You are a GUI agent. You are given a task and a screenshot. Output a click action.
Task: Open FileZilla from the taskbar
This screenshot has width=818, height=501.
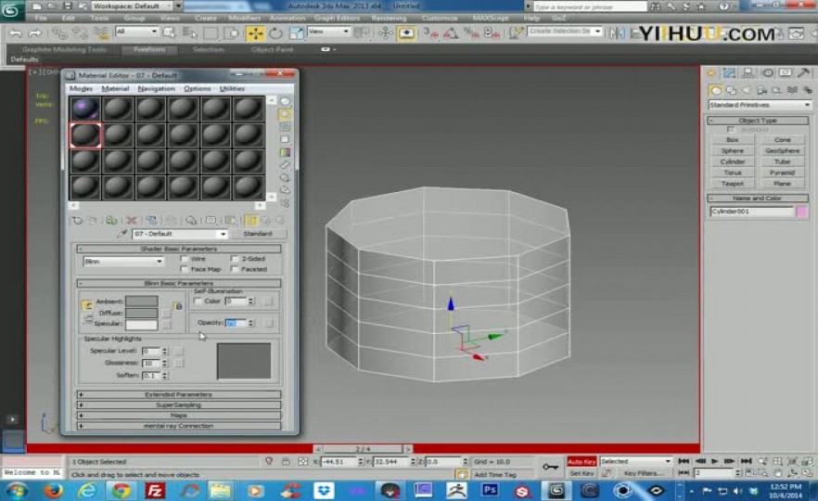[x=155, y=491]
